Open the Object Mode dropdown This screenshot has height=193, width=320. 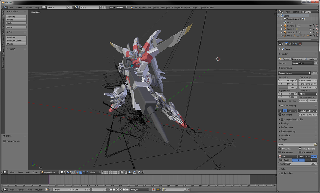(50, 172)
